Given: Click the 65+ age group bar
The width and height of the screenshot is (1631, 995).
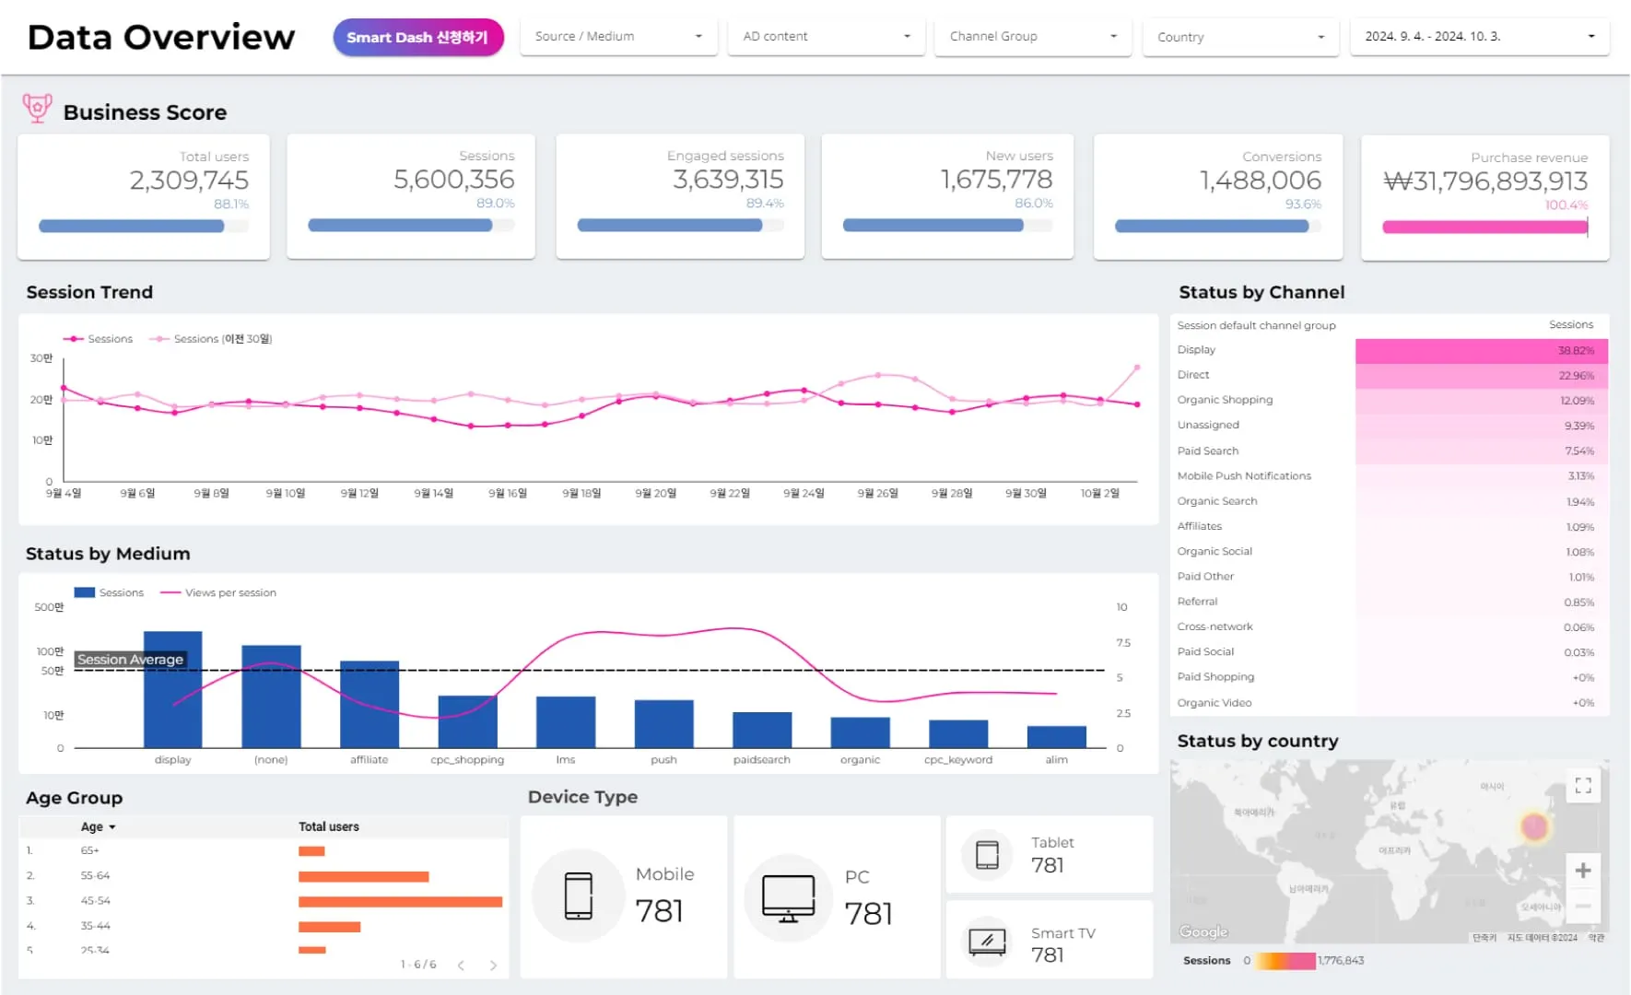Looking at the screenshot, I should click(x=311, y=851).
